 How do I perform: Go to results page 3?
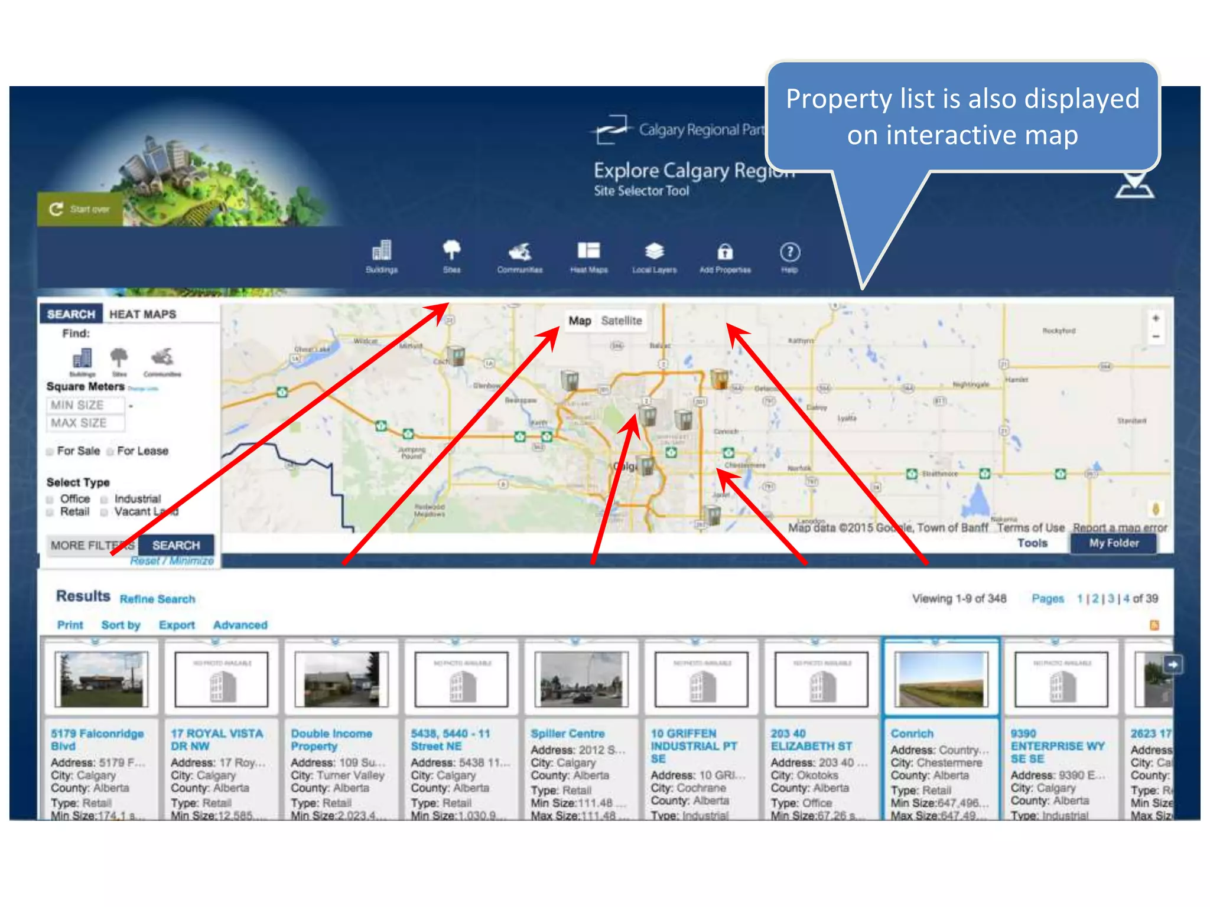pyautogui.click(x=1111, y=599)
